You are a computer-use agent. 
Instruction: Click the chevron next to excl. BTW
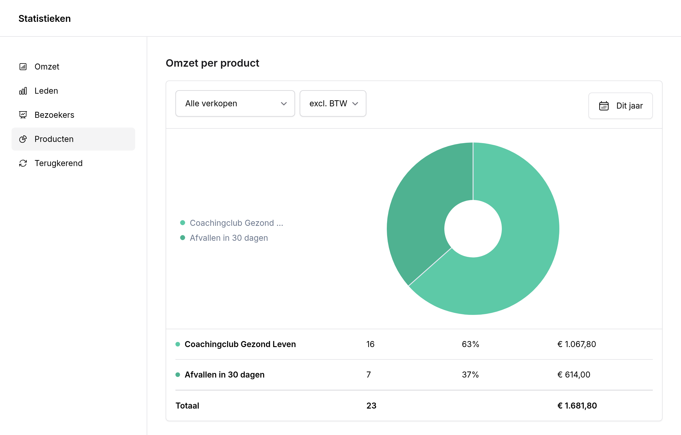click(x=355, y=104)
